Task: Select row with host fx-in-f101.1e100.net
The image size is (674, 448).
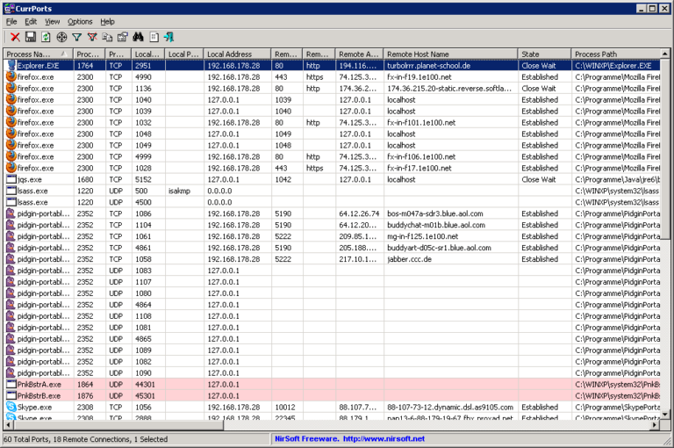Action: pos(332,122)
